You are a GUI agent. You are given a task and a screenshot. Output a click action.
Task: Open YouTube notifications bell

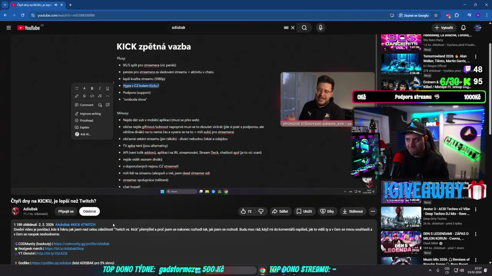[463, 28]
